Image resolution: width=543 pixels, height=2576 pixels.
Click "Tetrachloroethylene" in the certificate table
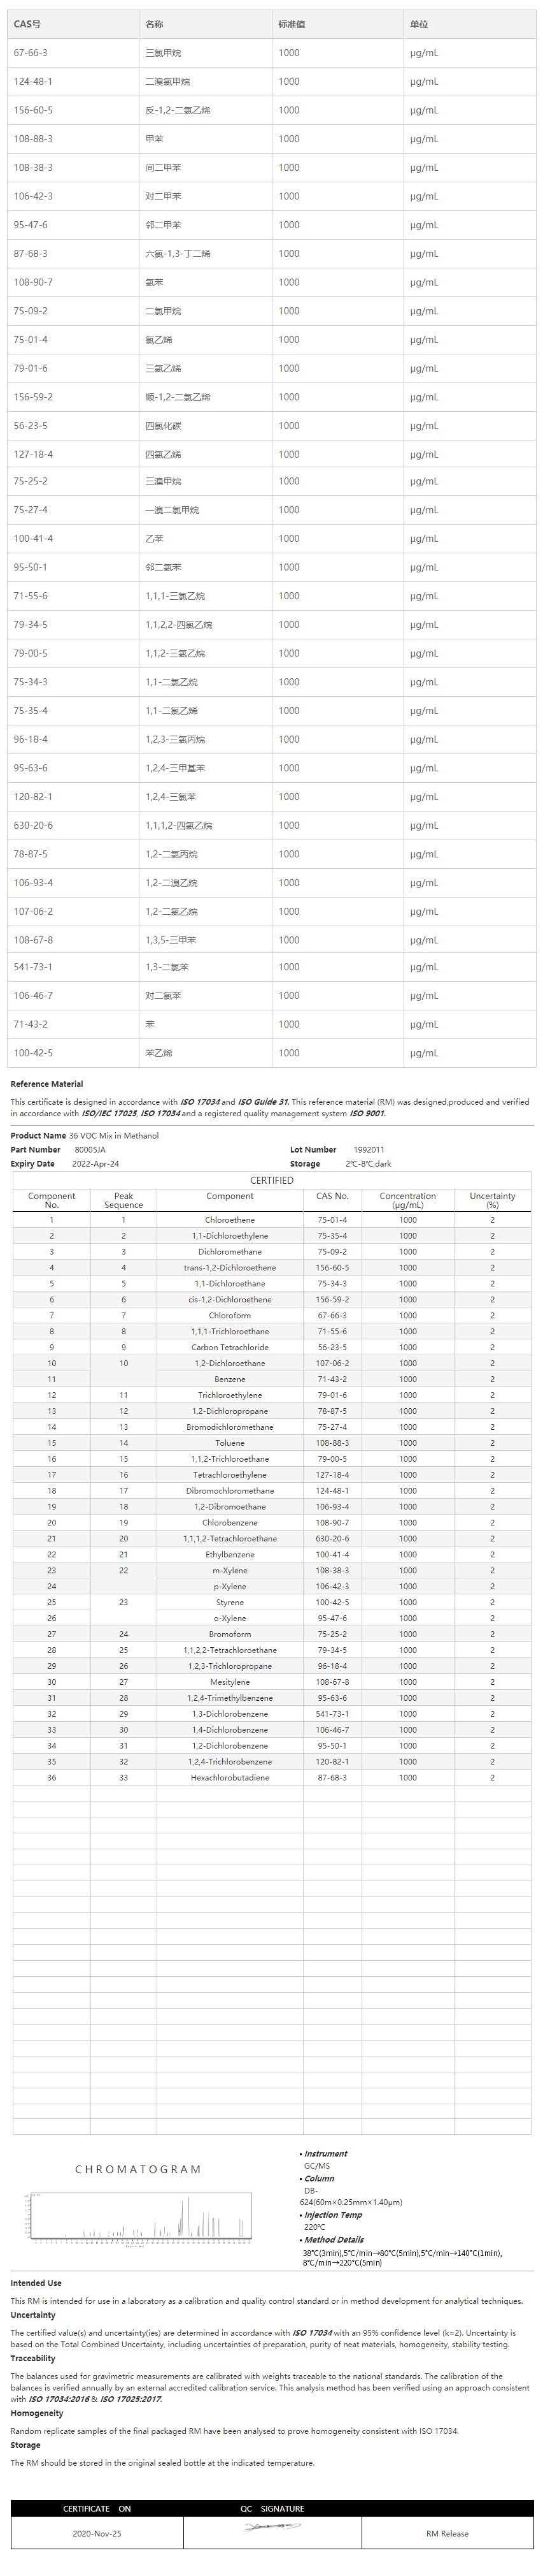230,1475
